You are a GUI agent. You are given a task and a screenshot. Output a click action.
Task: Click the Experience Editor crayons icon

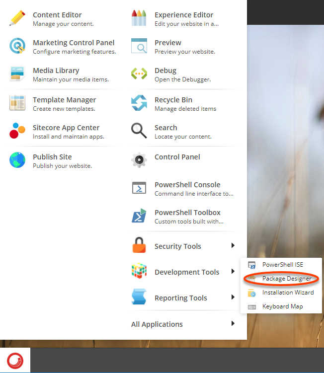(139, 18)
